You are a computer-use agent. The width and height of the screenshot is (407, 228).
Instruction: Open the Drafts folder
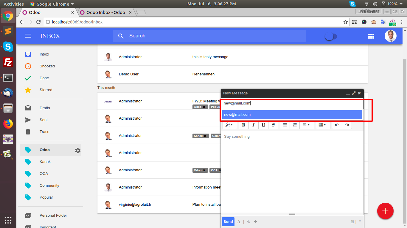coord(45,108)
